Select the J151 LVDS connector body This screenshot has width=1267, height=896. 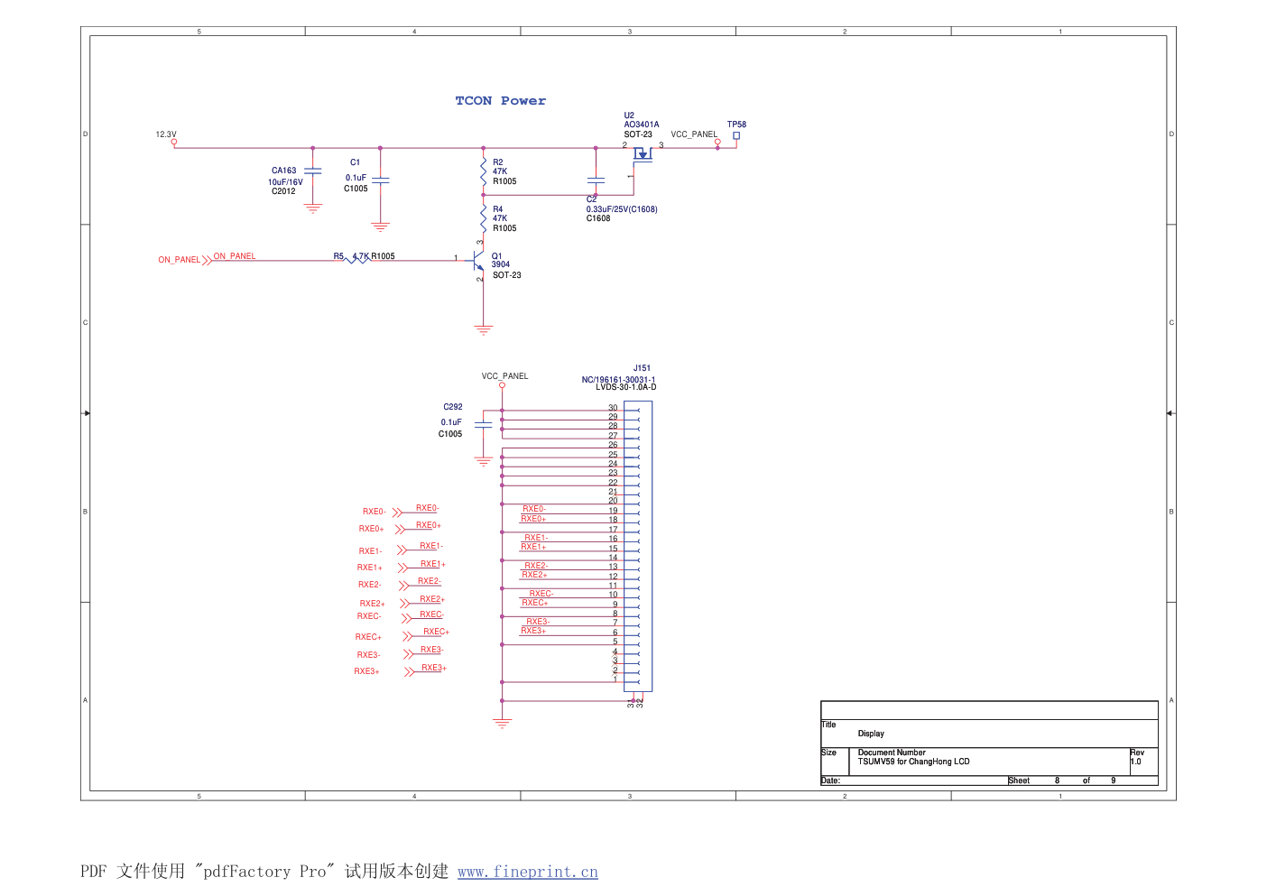638,546
